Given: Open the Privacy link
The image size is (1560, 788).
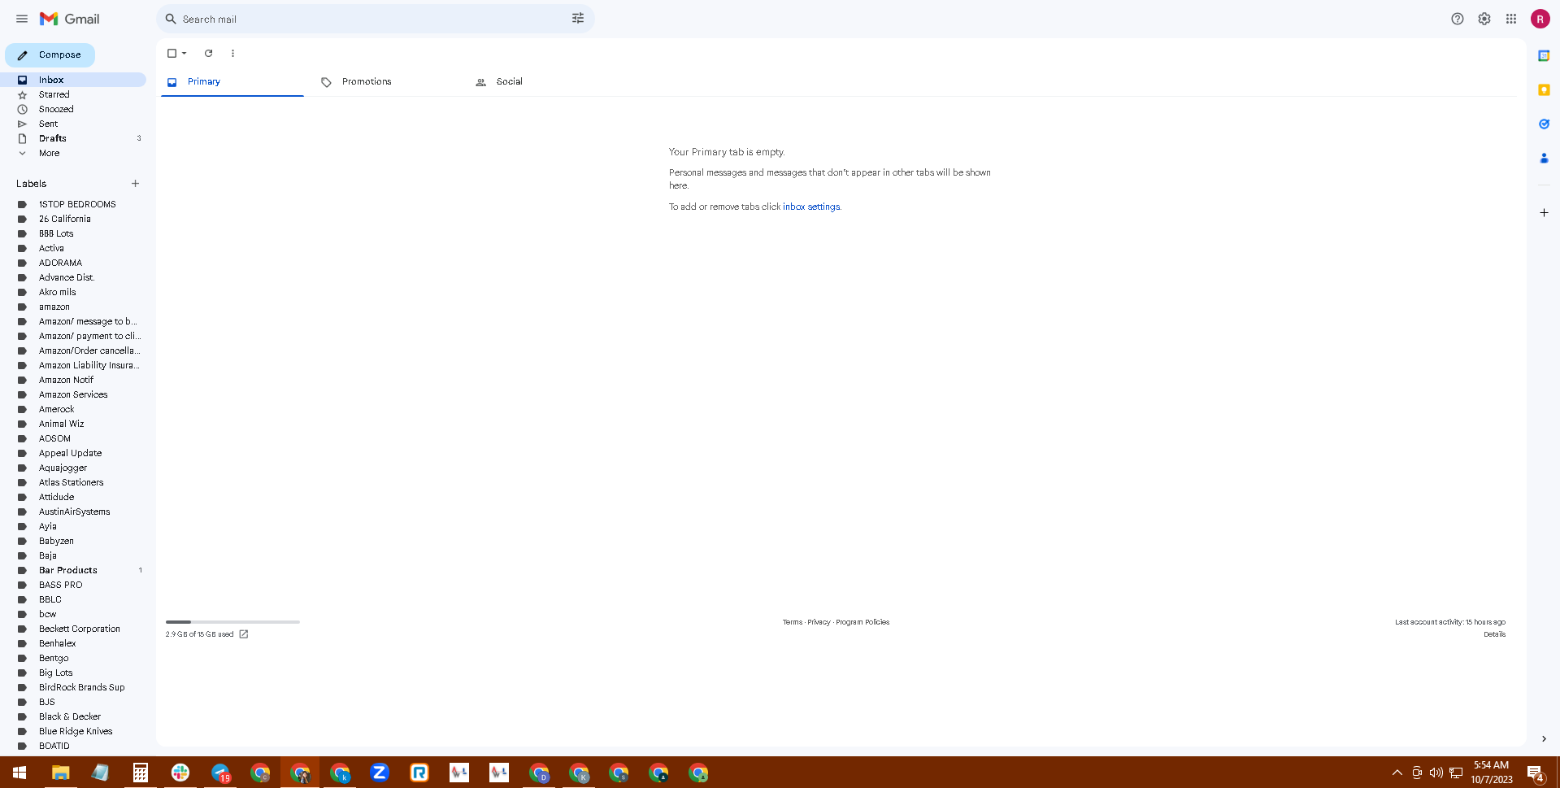Looking at the screenshot, I should pyautogui.click(x=819, y=622).
